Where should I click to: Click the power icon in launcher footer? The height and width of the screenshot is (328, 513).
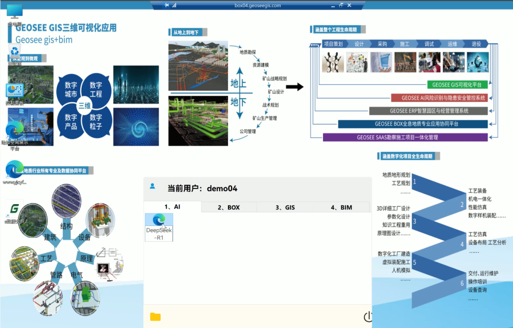pos(368,317)
